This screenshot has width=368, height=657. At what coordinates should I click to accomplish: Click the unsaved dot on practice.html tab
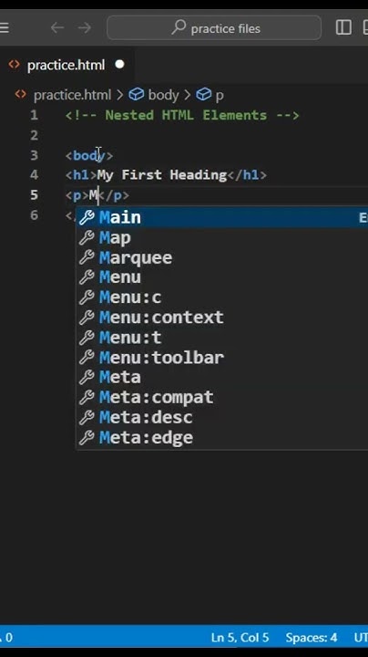point(119,65)
